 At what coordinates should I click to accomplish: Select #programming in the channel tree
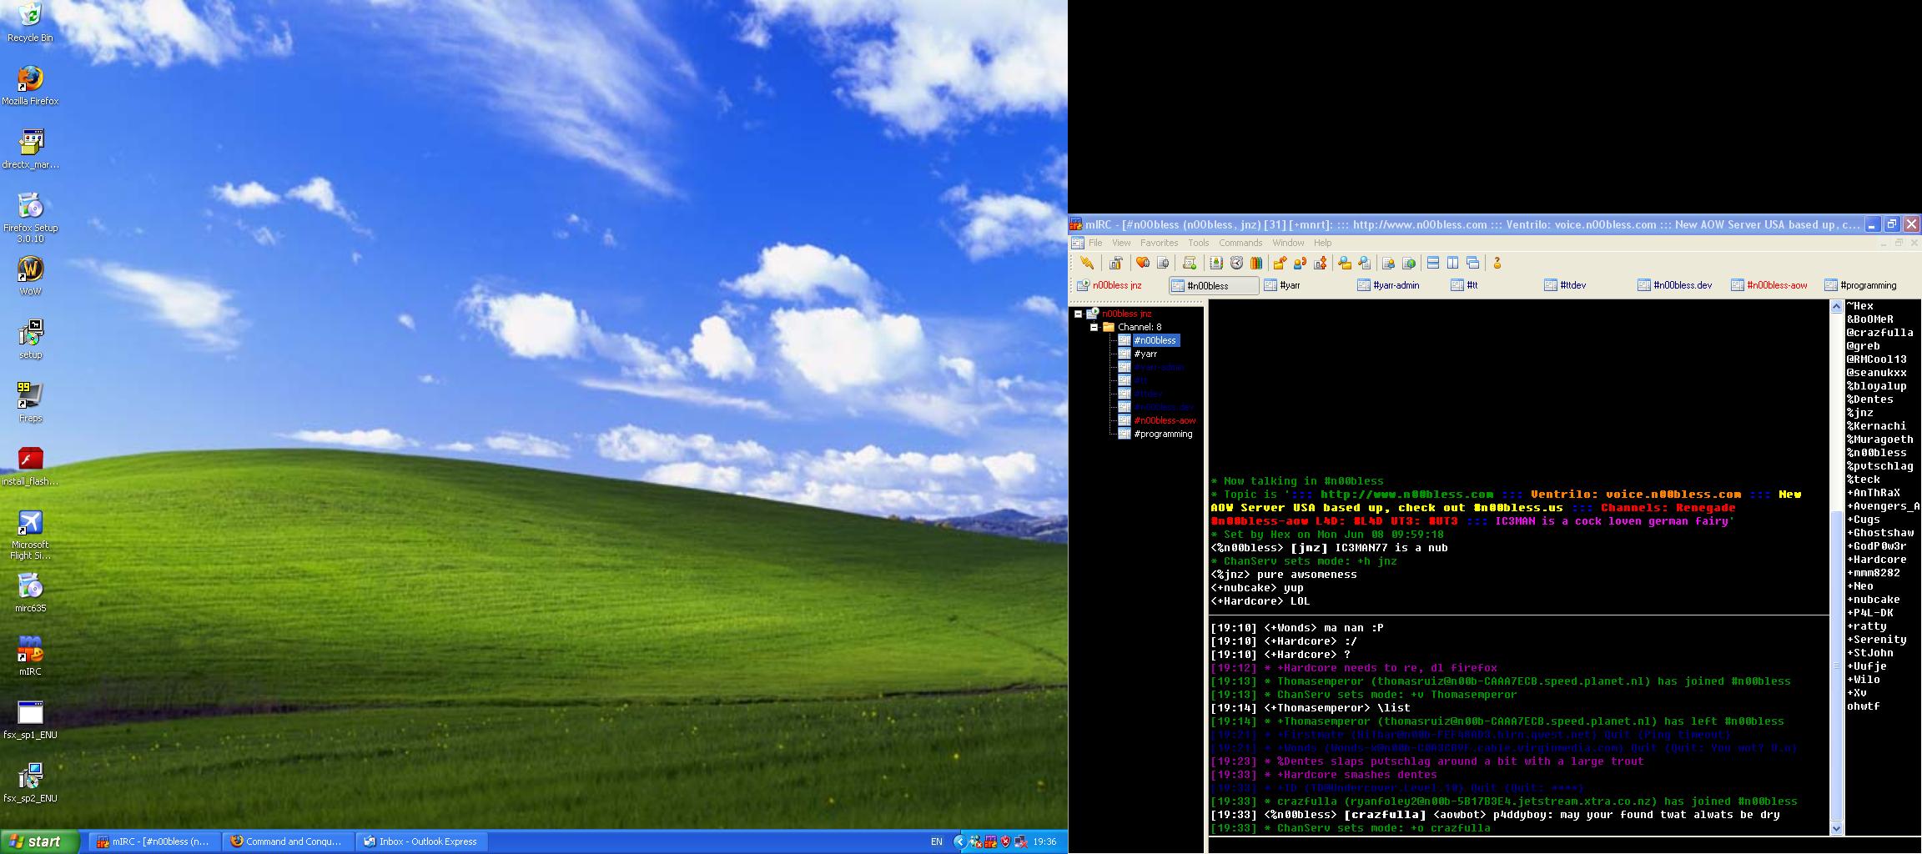coord(1163,435)
